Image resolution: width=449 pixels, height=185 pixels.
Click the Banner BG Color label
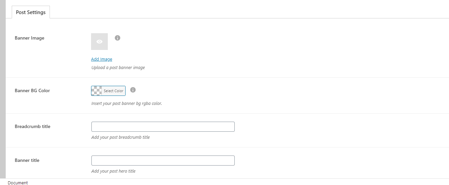click(32, 90)
